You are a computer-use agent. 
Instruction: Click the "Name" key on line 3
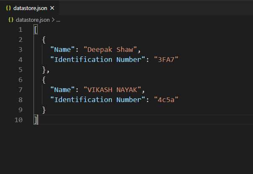(x=61, y=50)
